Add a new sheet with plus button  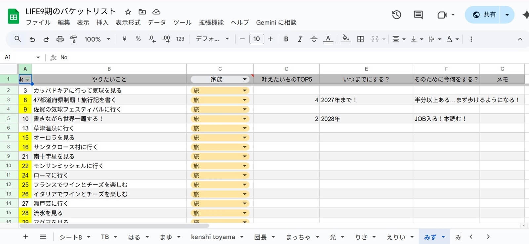(25, 237)
